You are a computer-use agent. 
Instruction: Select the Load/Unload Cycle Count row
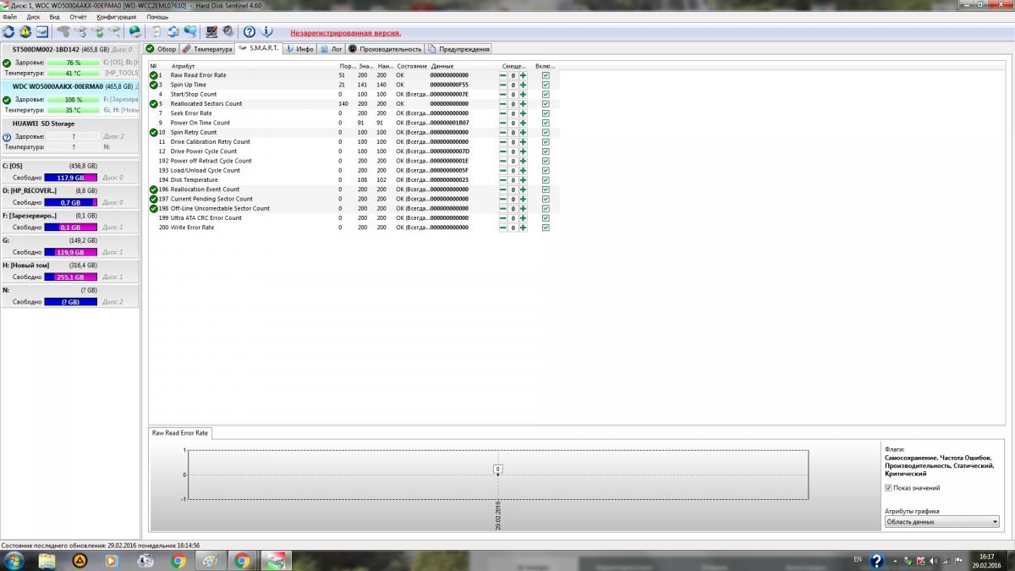tap(354, 170)
